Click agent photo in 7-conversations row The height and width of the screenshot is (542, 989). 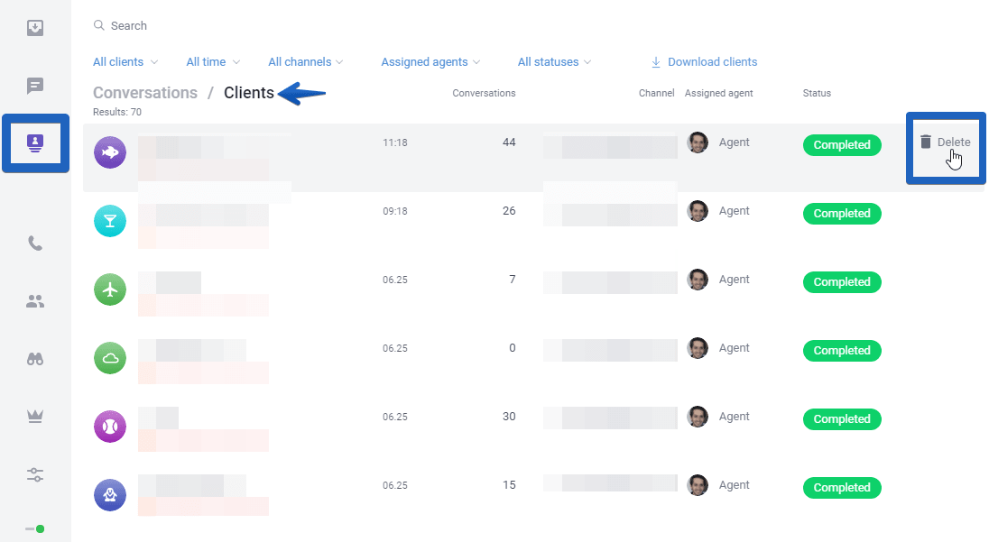698,280
